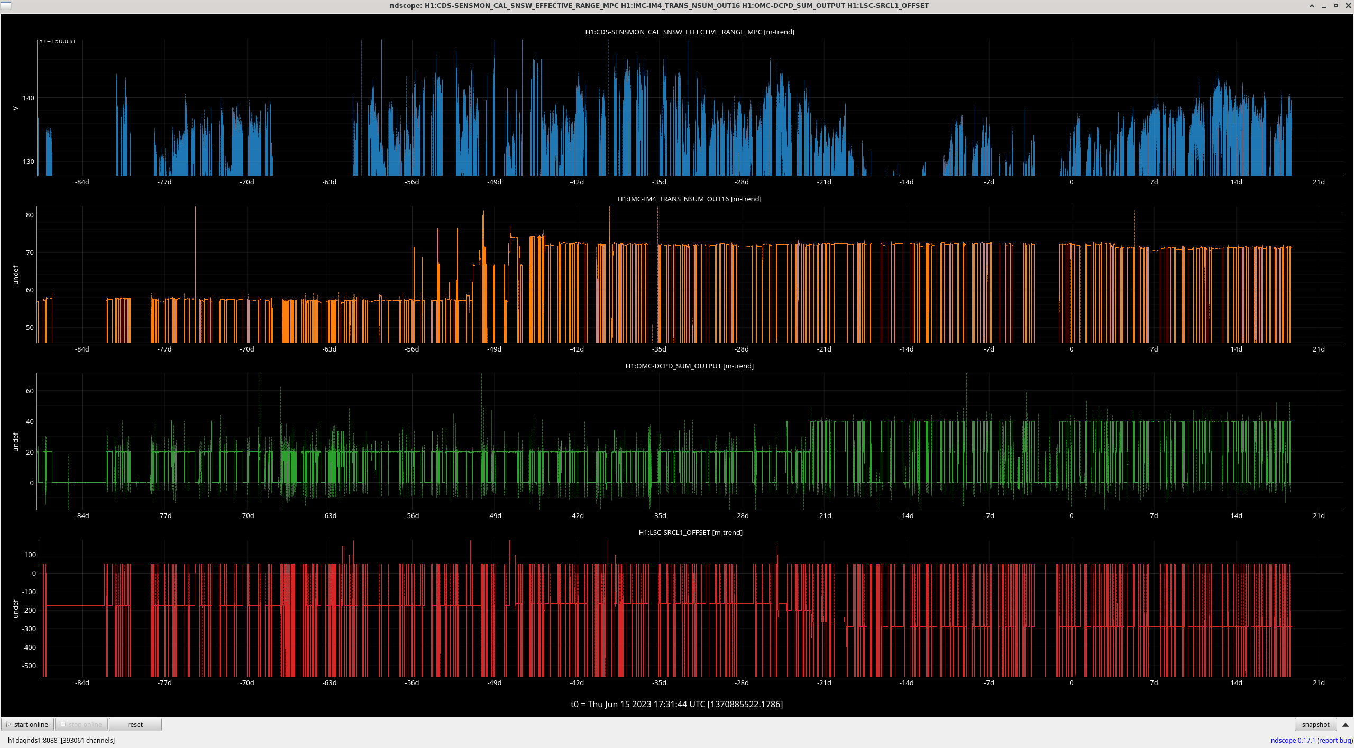Click the H1:CDS-SENSMON_CAL_SNSW_EFFECTIVE_RANGE_MPC plot title
Screen dimensions: 1354x748
click(x=689, y=32)
